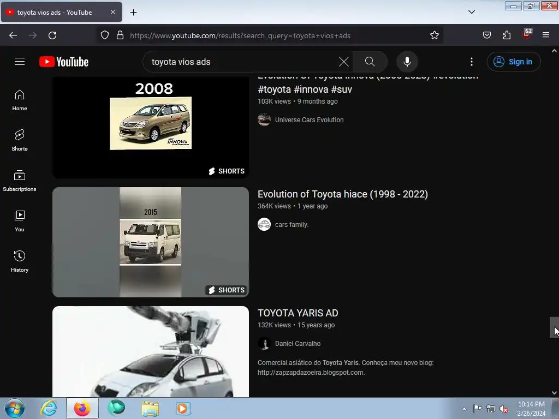This screenshot has height=419, width=559.
Task: Submit search with magnifier button
Action: 370,62
